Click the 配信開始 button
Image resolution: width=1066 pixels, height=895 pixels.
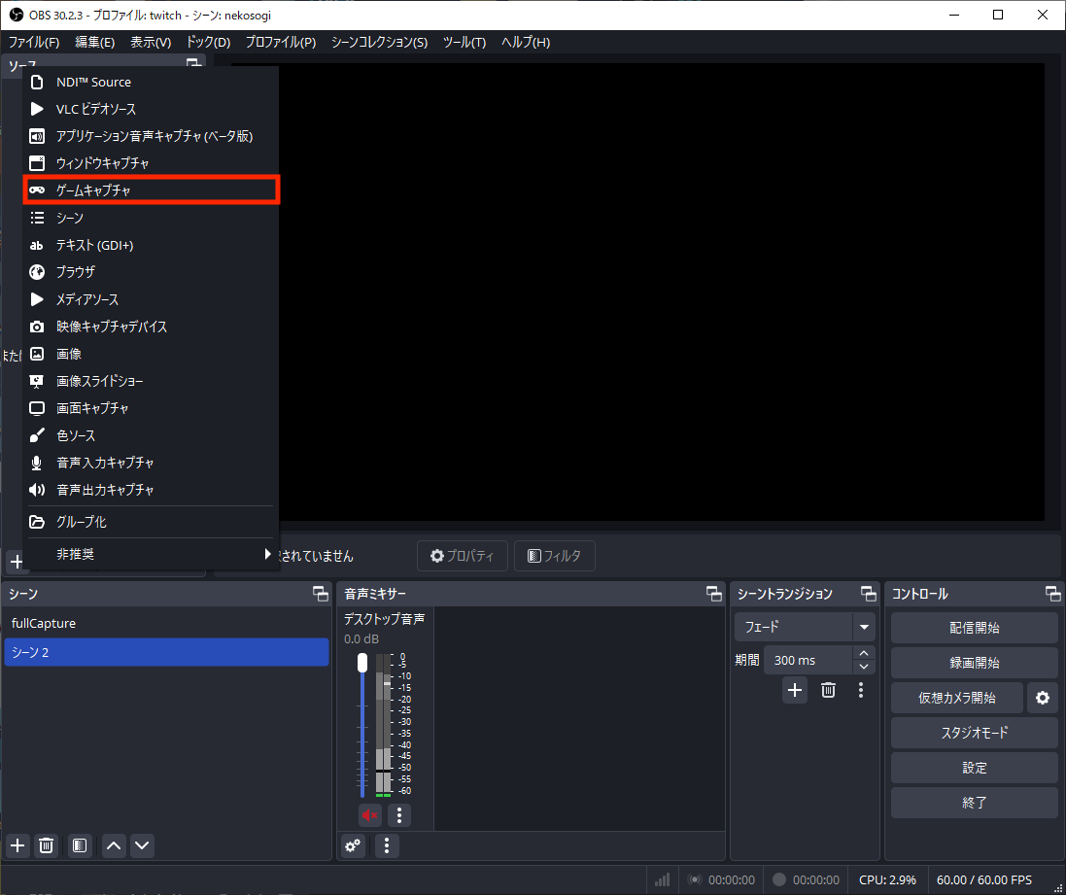point(974,628)
